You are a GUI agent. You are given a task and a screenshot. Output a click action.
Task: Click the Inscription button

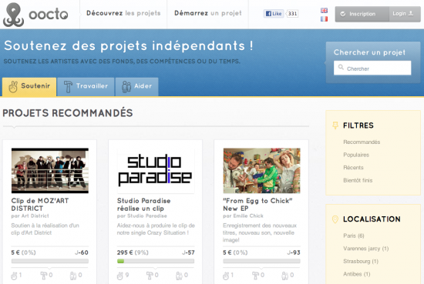click(x=362, y=14)
